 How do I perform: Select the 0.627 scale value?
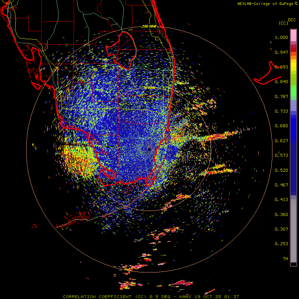[281, 141]
